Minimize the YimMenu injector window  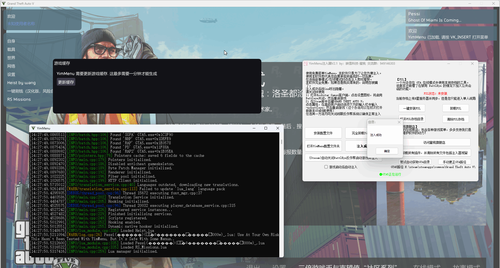coord(449,64)
